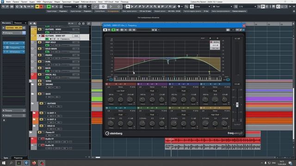The image size is (296, 166).
Task: Click the Add Track plus icon
Action: coord(31,24)
